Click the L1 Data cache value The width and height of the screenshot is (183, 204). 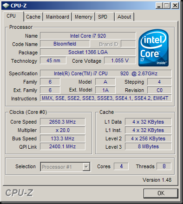click(x=148, y=122)
